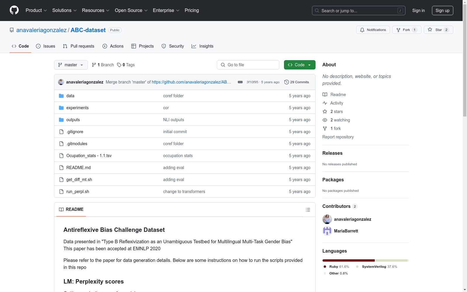Image resolution: width=467 pixels, height=292 pixels.
Task: Toggle Notifications for this repository
Action: [x=373, y=30]
